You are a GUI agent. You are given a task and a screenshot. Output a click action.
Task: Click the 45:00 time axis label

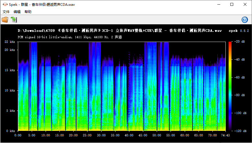pyautogui.click(x=143, y=135)
